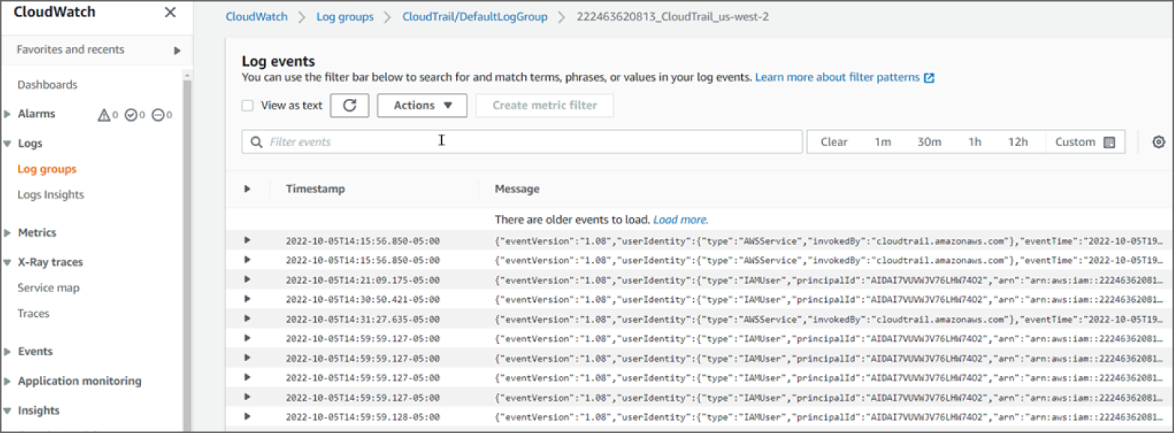Click the Timestamp column header
This screenshot has width=1174, height=433.
(315, 190)
